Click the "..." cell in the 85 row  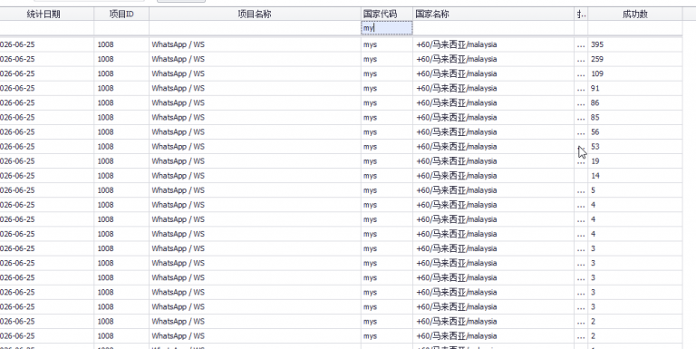pos(581,118)
